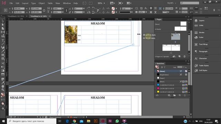Select page 1 thumbnail in Pages panel

(x=175, y=37)
